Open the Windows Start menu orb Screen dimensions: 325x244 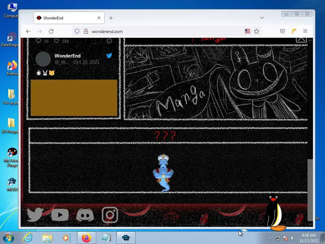tap(9, 238)
